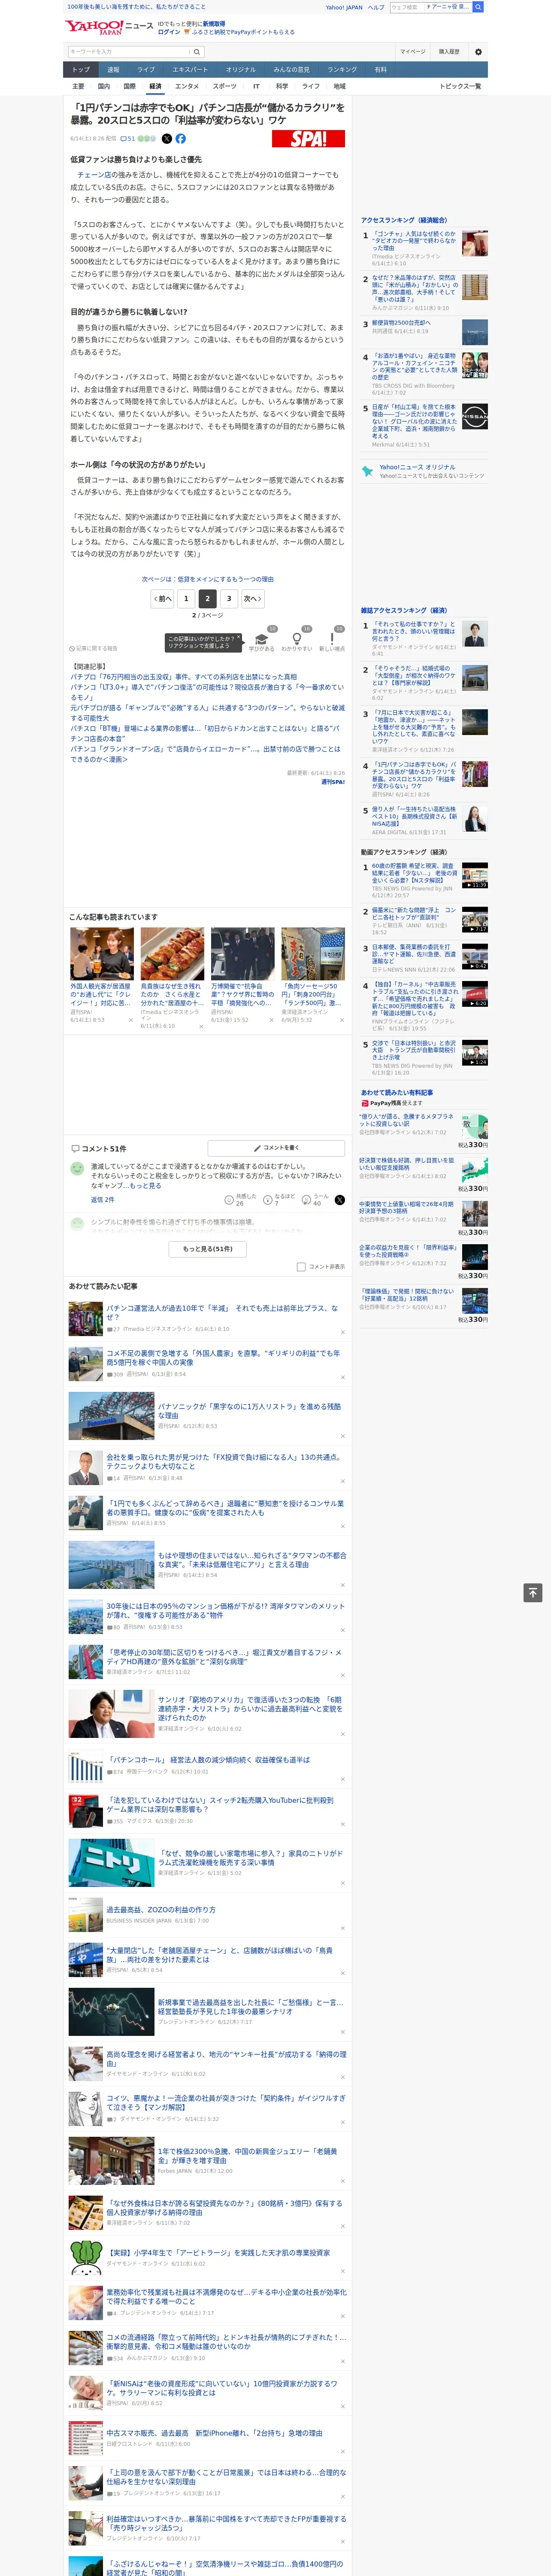
Task: Share article via Facebook icon
Action: point(181,139)
